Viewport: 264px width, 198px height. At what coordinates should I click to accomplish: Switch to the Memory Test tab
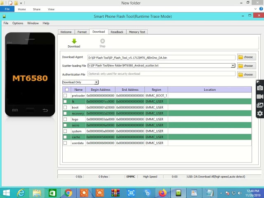click(x=137, y=32)
